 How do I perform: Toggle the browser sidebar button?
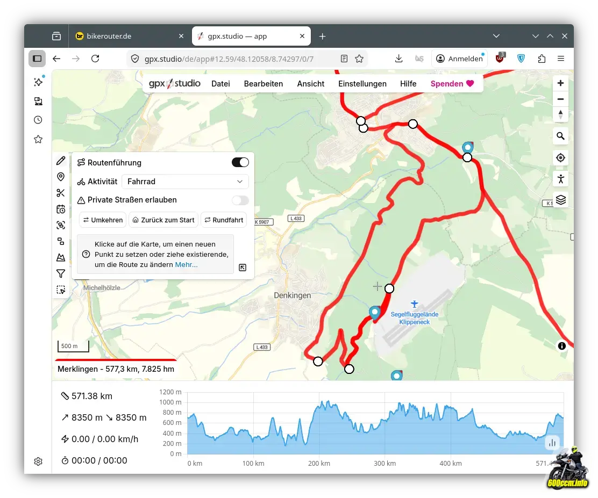tap(37, 59)
